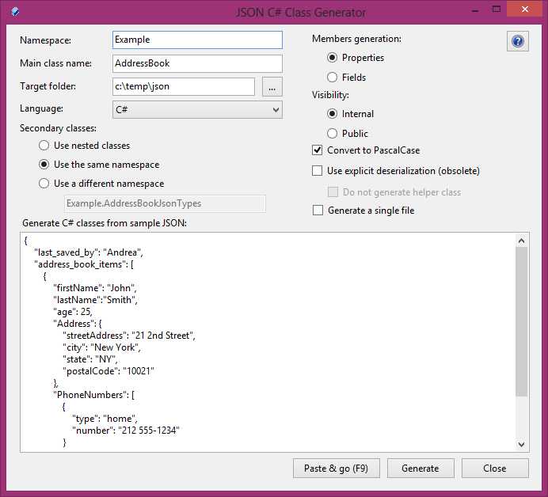Click the "last_saved_by": "Andrea" line
The width and height of the screenshot is (548, 497).
pos(89,252)
